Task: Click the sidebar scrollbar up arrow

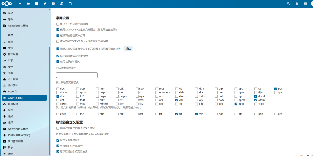Action: point(50,10)
